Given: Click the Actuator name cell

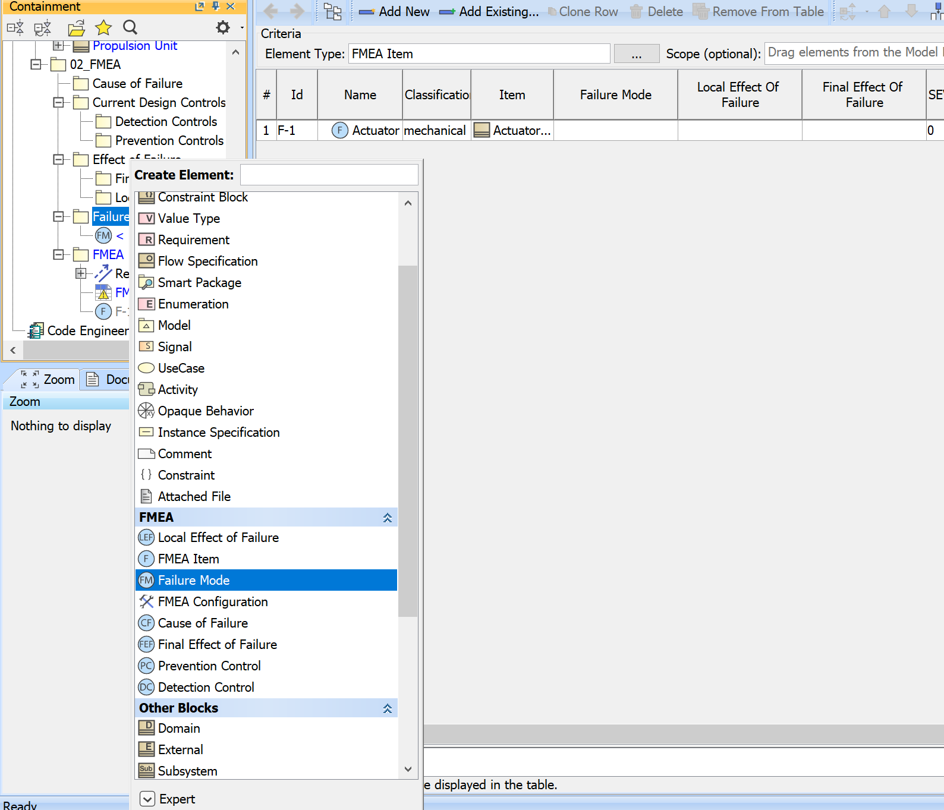Looking at the screenshot, I should (360, 130).
